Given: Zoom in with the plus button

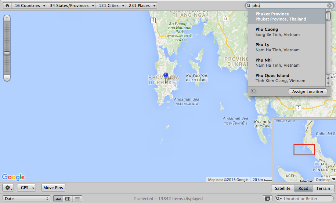Looking at the screenshot, I should [x=7, y=18].
